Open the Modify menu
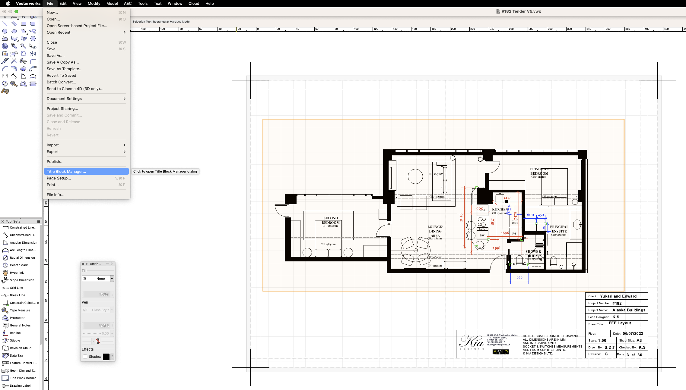This screenshot has height=390, width=686. point(94,4)
